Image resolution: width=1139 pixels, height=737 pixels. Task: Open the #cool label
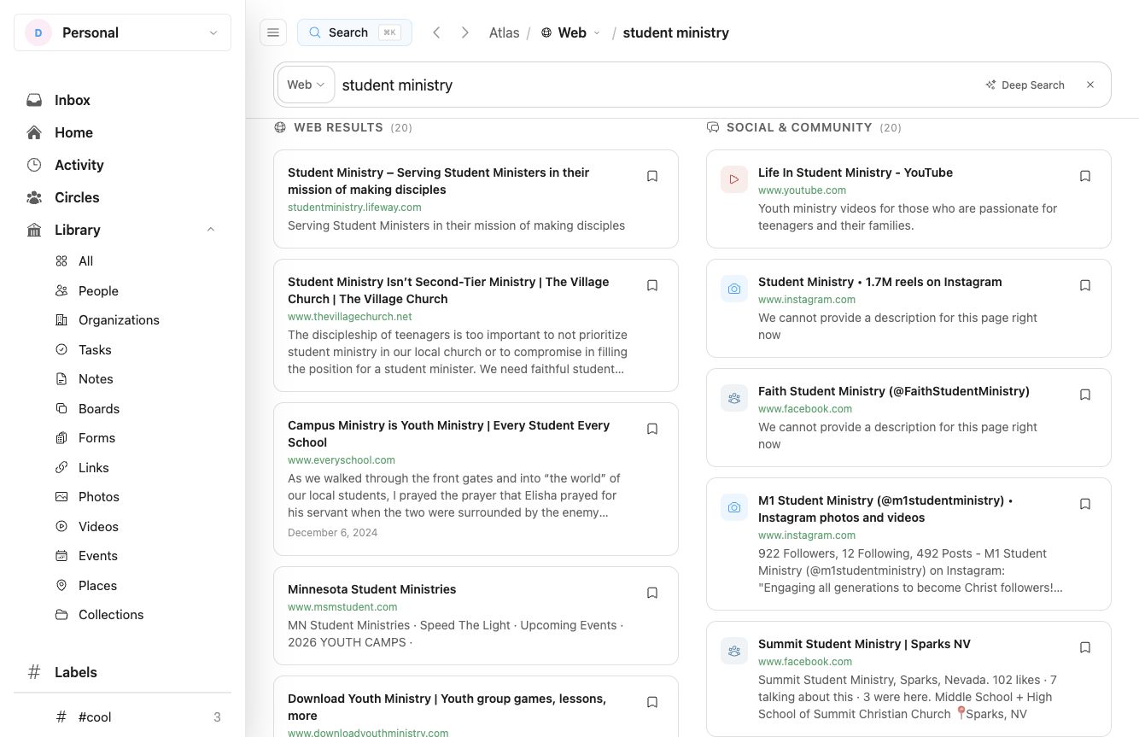[x=137, y=717]
